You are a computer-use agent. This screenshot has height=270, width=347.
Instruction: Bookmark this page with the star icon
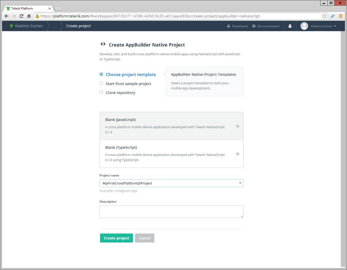(x=324, y=16)
